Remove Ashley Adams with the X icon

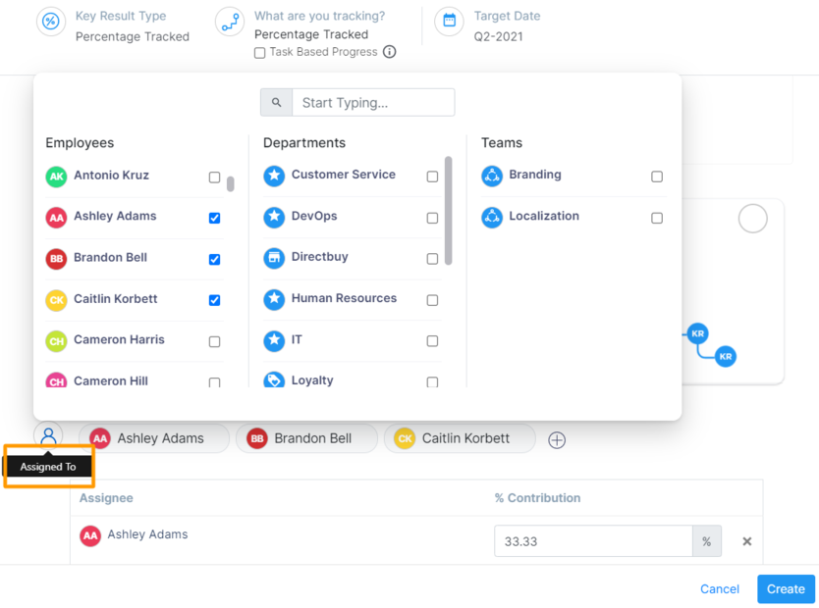tap(746, 541)
